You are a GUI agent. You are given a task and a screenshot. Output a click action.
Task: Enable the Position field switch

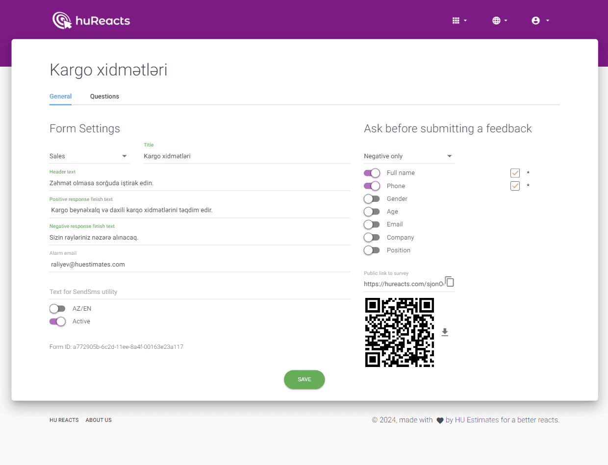tap(372, 250)
